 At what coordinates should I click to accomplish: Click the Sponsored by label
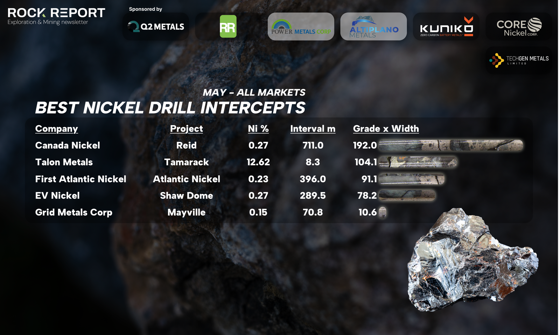[146, 9]
